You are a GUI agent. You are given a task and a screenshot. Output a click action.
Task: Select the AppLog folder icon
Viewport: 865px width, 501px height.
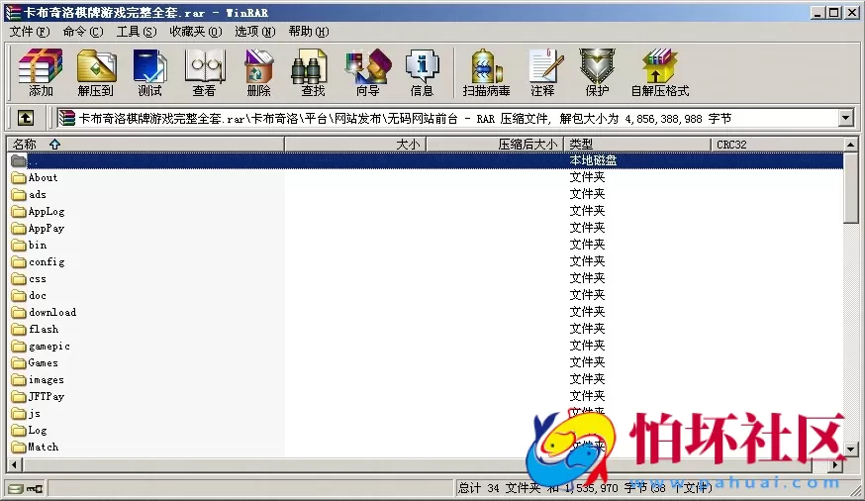pos(19,211)
